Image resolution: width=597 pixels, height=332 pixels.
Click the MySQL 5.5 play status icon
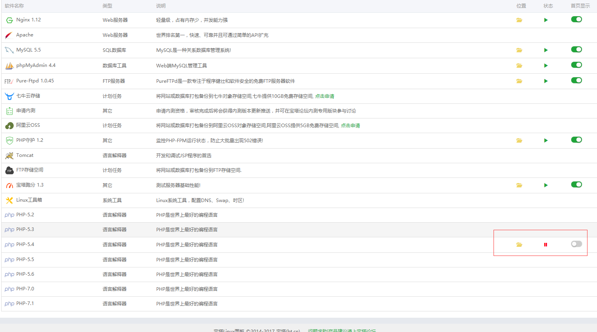click(x=546, y=50)
